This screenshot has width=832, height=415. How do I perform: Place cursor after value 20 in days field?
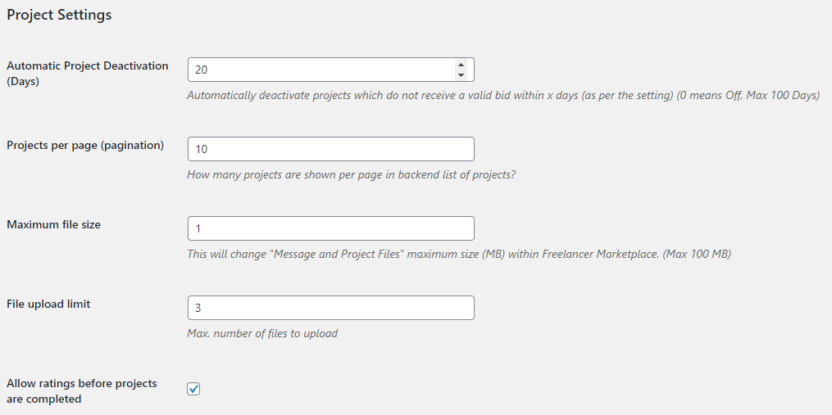(x=210, y=70)
